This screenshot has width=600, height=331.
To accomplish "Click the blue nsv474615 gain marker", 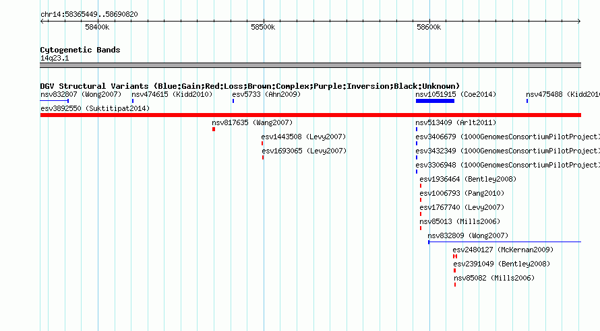I will click(x=133, y=101).
